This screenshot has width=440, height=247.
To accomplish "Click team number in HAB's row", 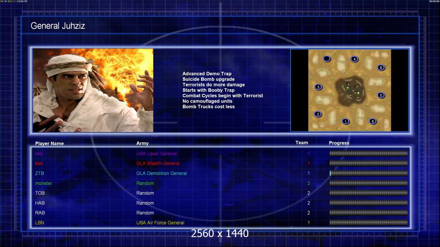I will pyautogui.click(x=309, y=203).
